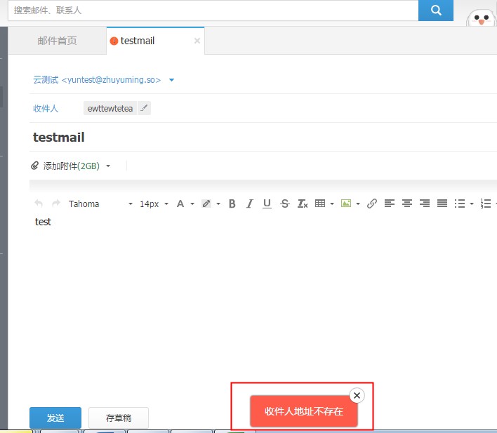497x433 pixels.
Task: Edit recipient ewttewtetea with pencil icon
Action: click(144, 108)
